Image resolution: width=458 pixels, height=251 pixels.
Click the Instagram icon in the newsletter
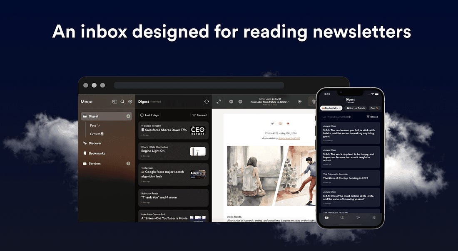point(280,123)
